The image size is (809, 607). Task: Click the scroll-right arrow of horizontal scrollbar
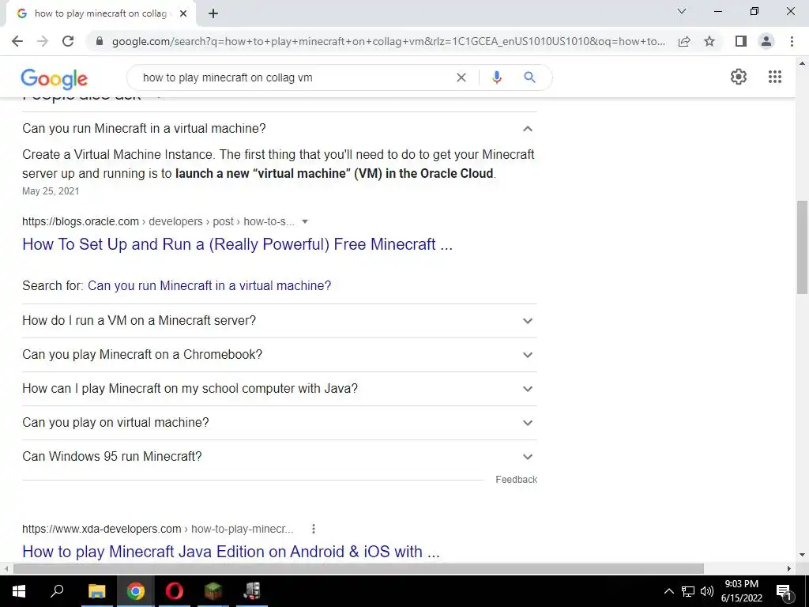pos(789,568)
